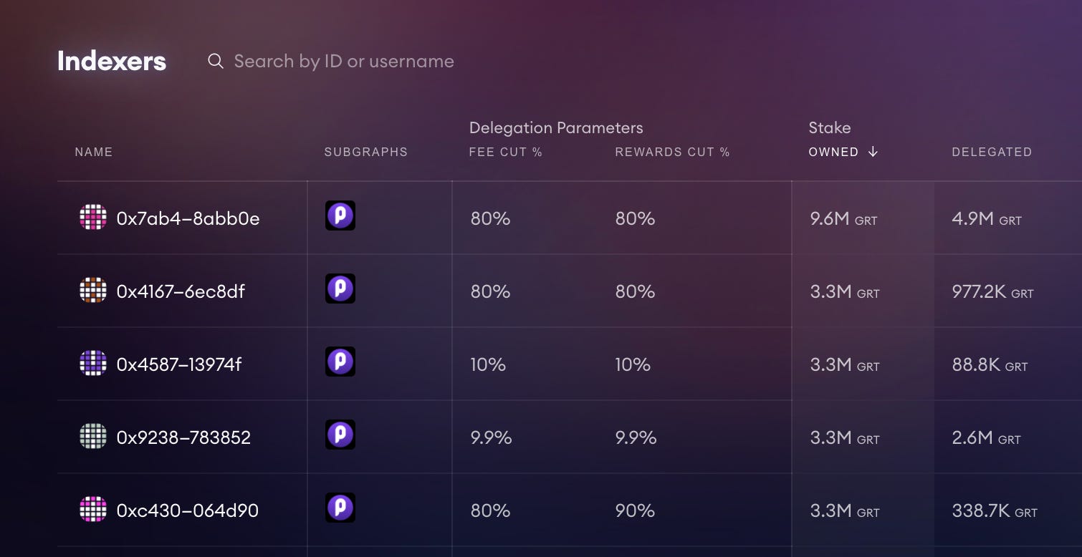Sort indexers by NAME column
Viewport: 1082px width, 557px height.
click(x=94, y=152)
